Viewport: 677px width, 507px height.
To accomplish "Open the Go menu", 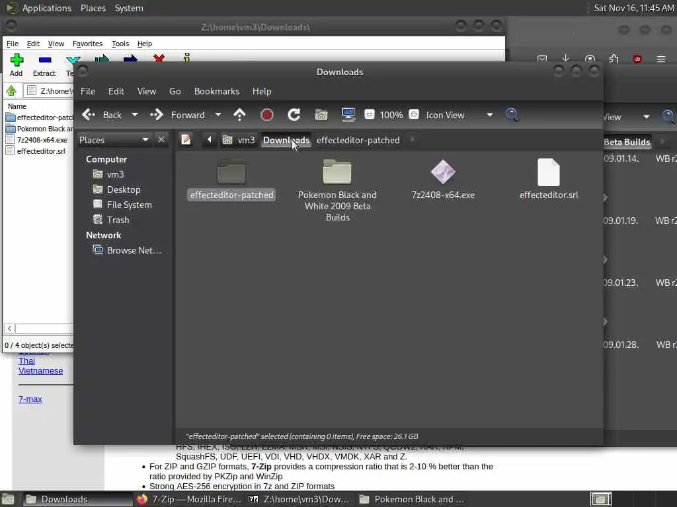I will pos(175,91).
